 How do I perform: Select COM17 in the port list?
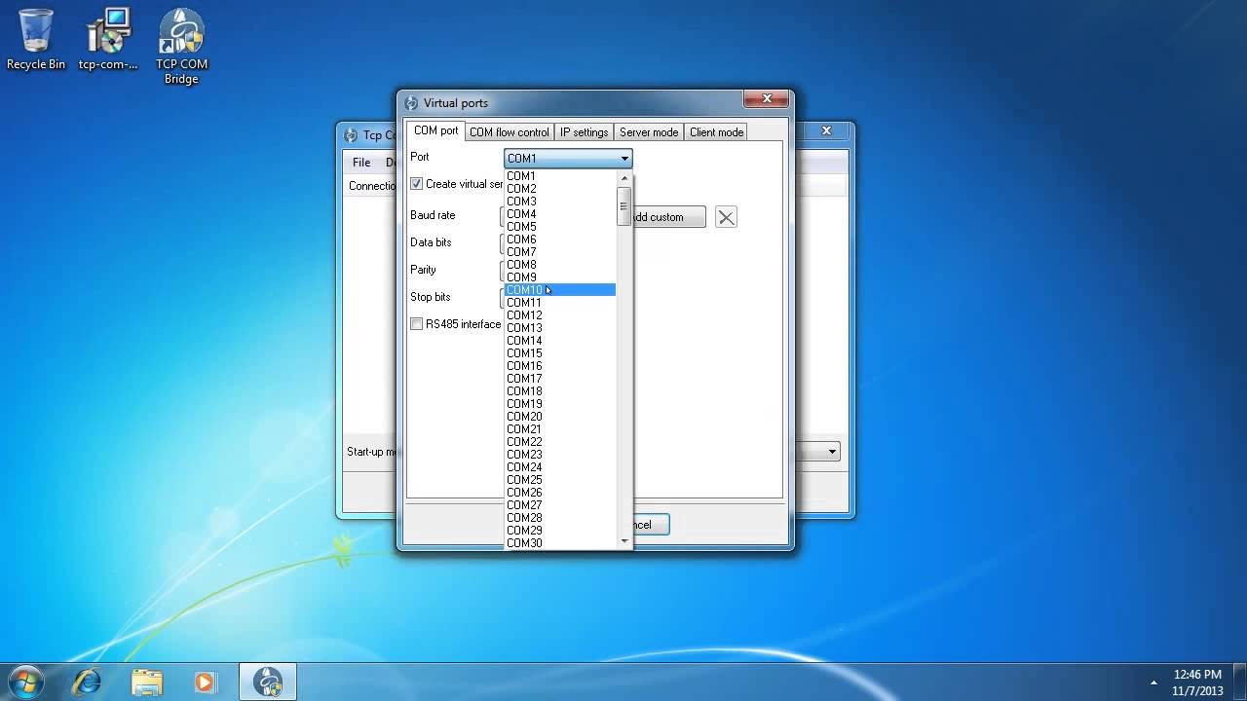[560, 379]
